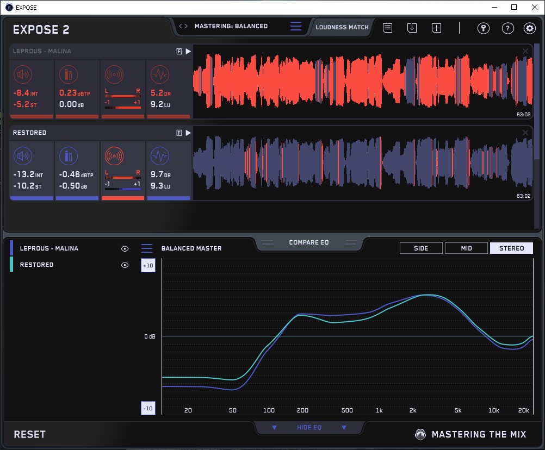Switch EQ view to Mid
Viewport: 545px width, 450px height.
(466, 248)
